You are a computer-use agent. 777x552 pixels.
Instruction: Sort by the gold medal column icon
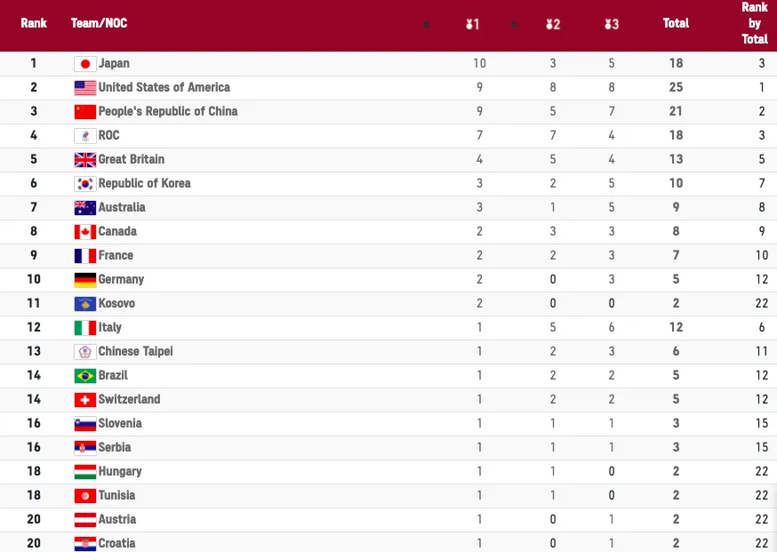click(x=472, y=24)
